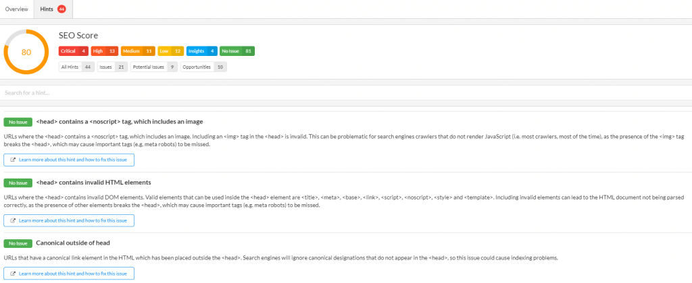This screenshot has width=692, height=283.
Task: Filter by Potential Issues
Action: point(153,67)
